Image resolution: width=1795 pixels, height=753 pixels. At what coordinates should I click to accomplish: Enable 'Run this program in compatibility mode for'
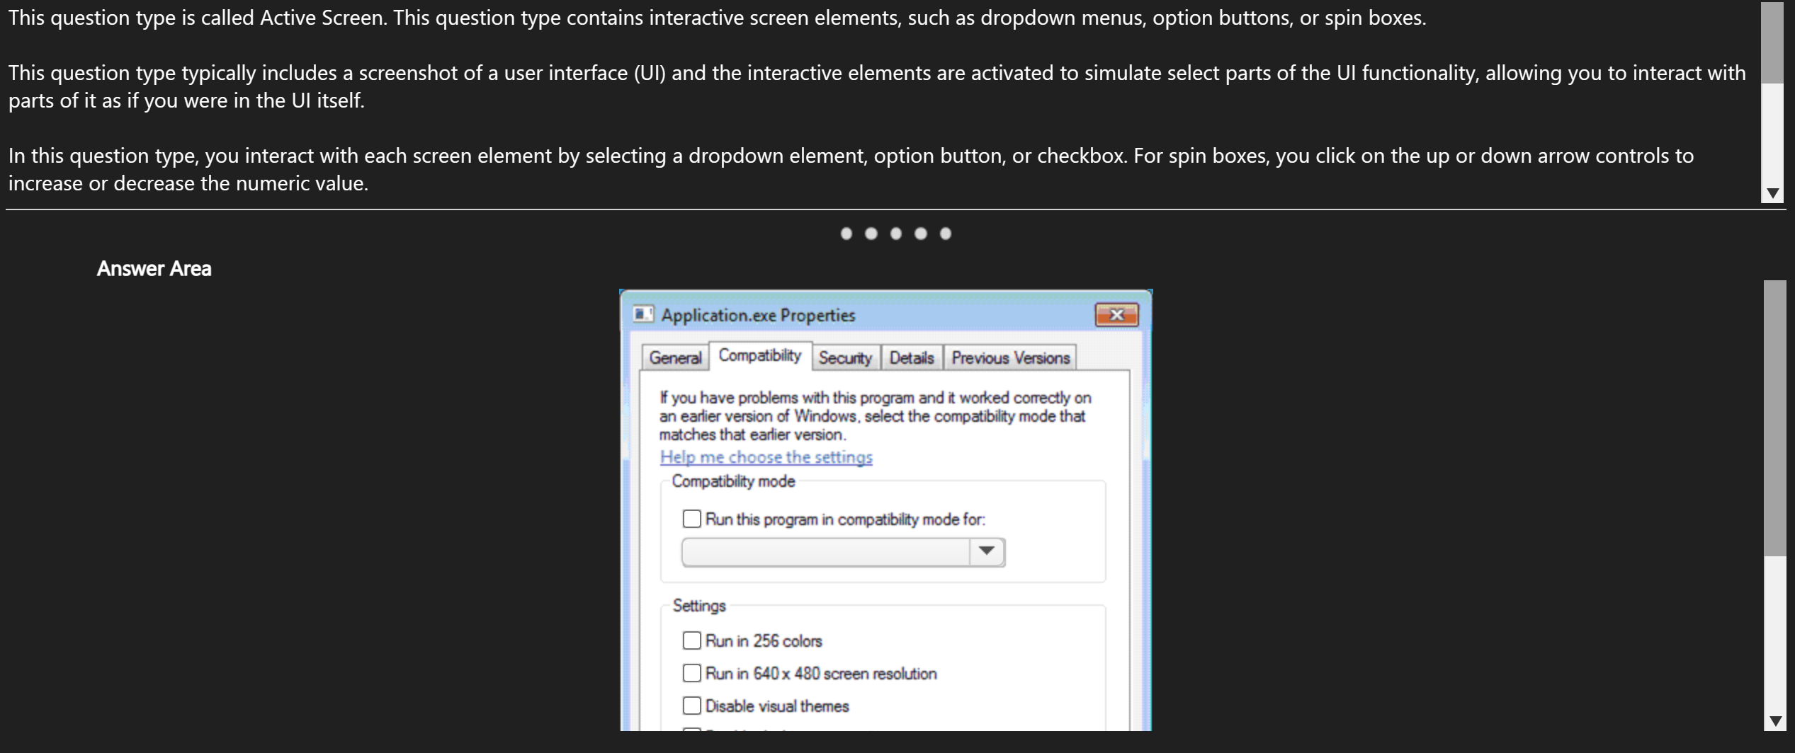click(x=691, y=519)
